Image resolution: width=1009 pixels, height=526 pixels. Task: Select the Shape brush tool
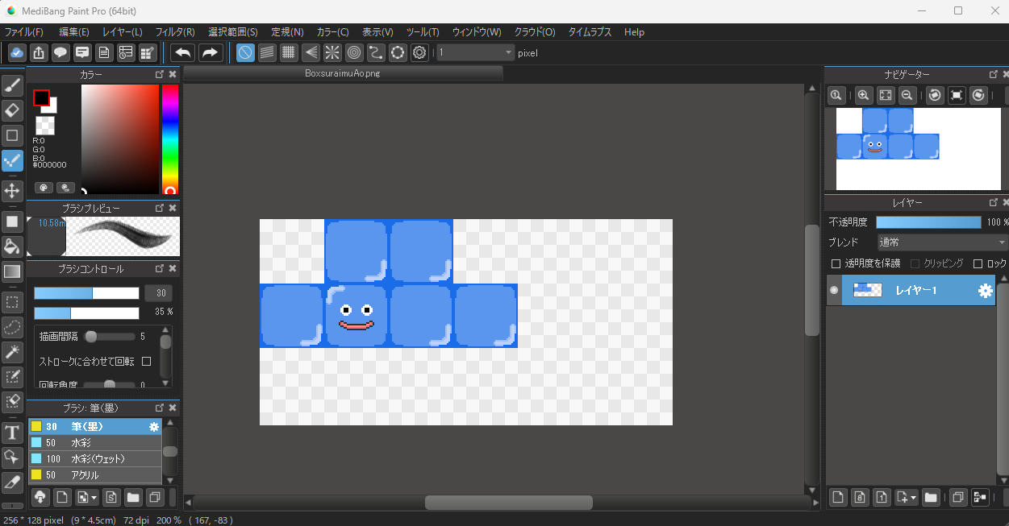(12, 135)
